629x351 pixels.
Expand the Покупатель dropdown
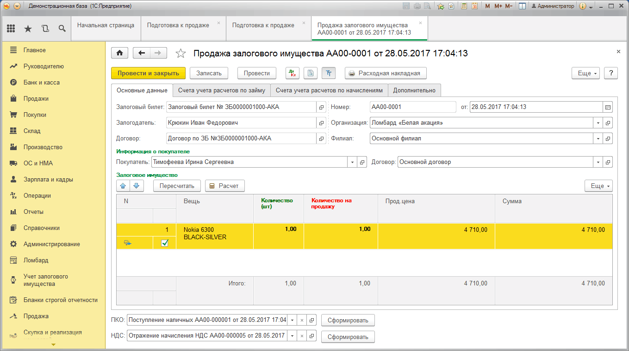tap(352, 162)
